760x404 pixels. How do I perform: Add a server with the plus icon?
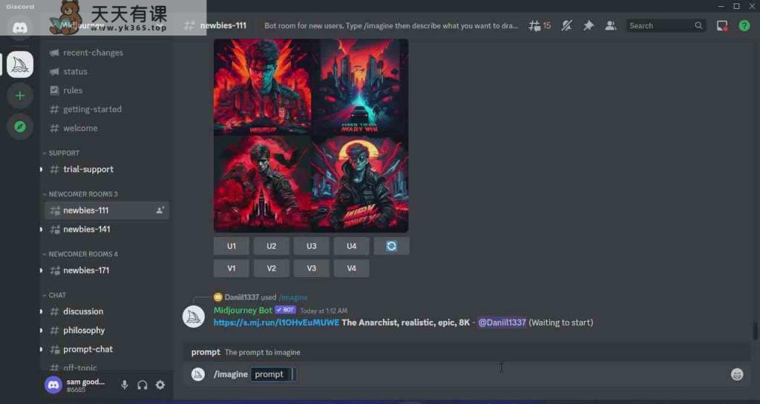[20, 96]
